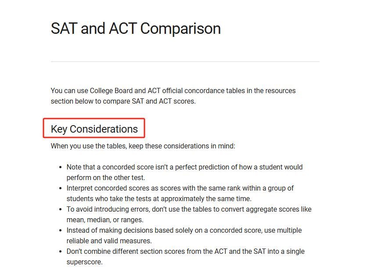Click the bullet about concorded score prediction
Image resolution: width=371 pixels, height=274 pixels.
tap(184, 172)
